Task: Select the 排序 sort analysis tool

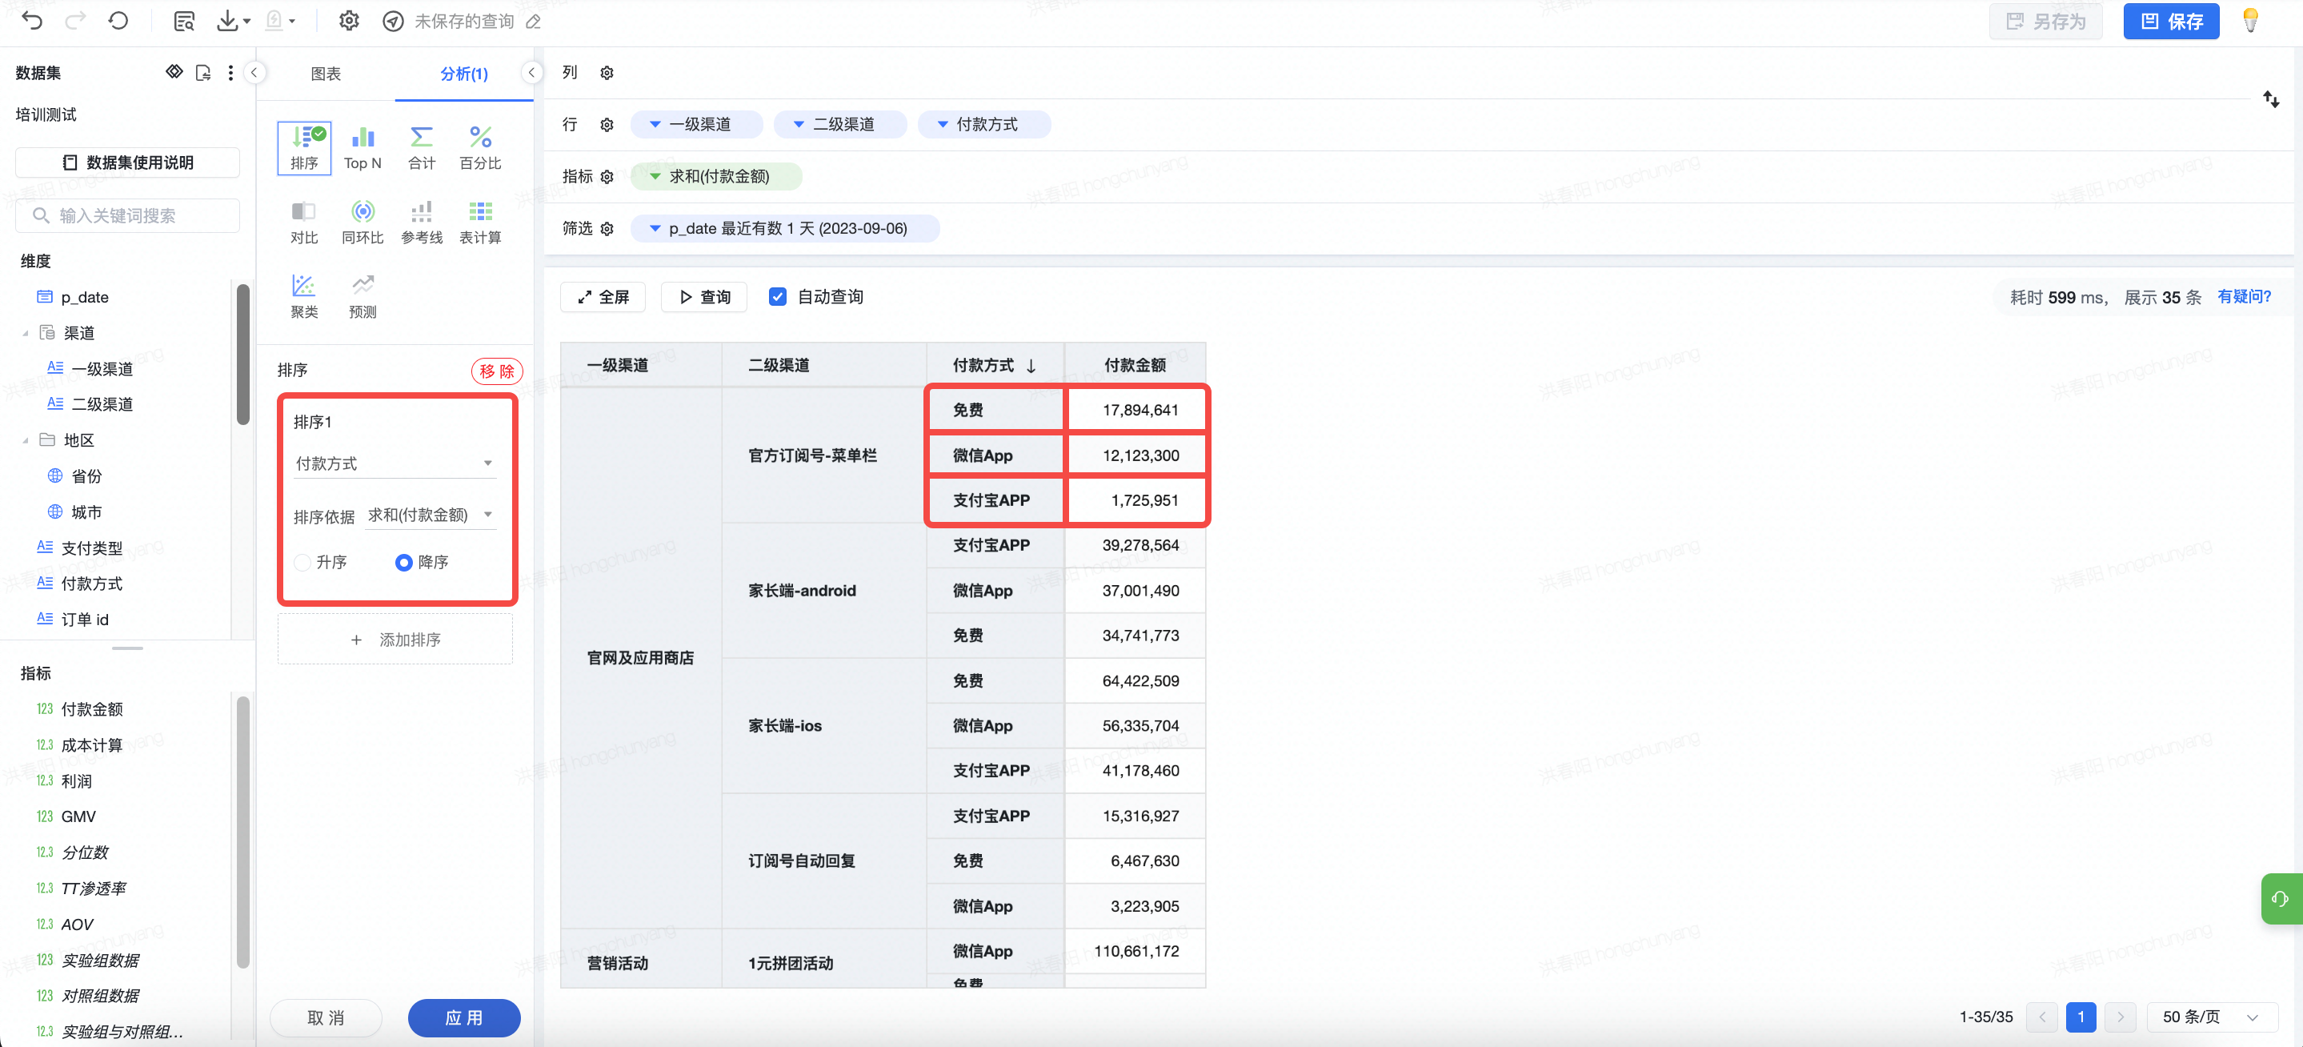Action: pos(304,148)
